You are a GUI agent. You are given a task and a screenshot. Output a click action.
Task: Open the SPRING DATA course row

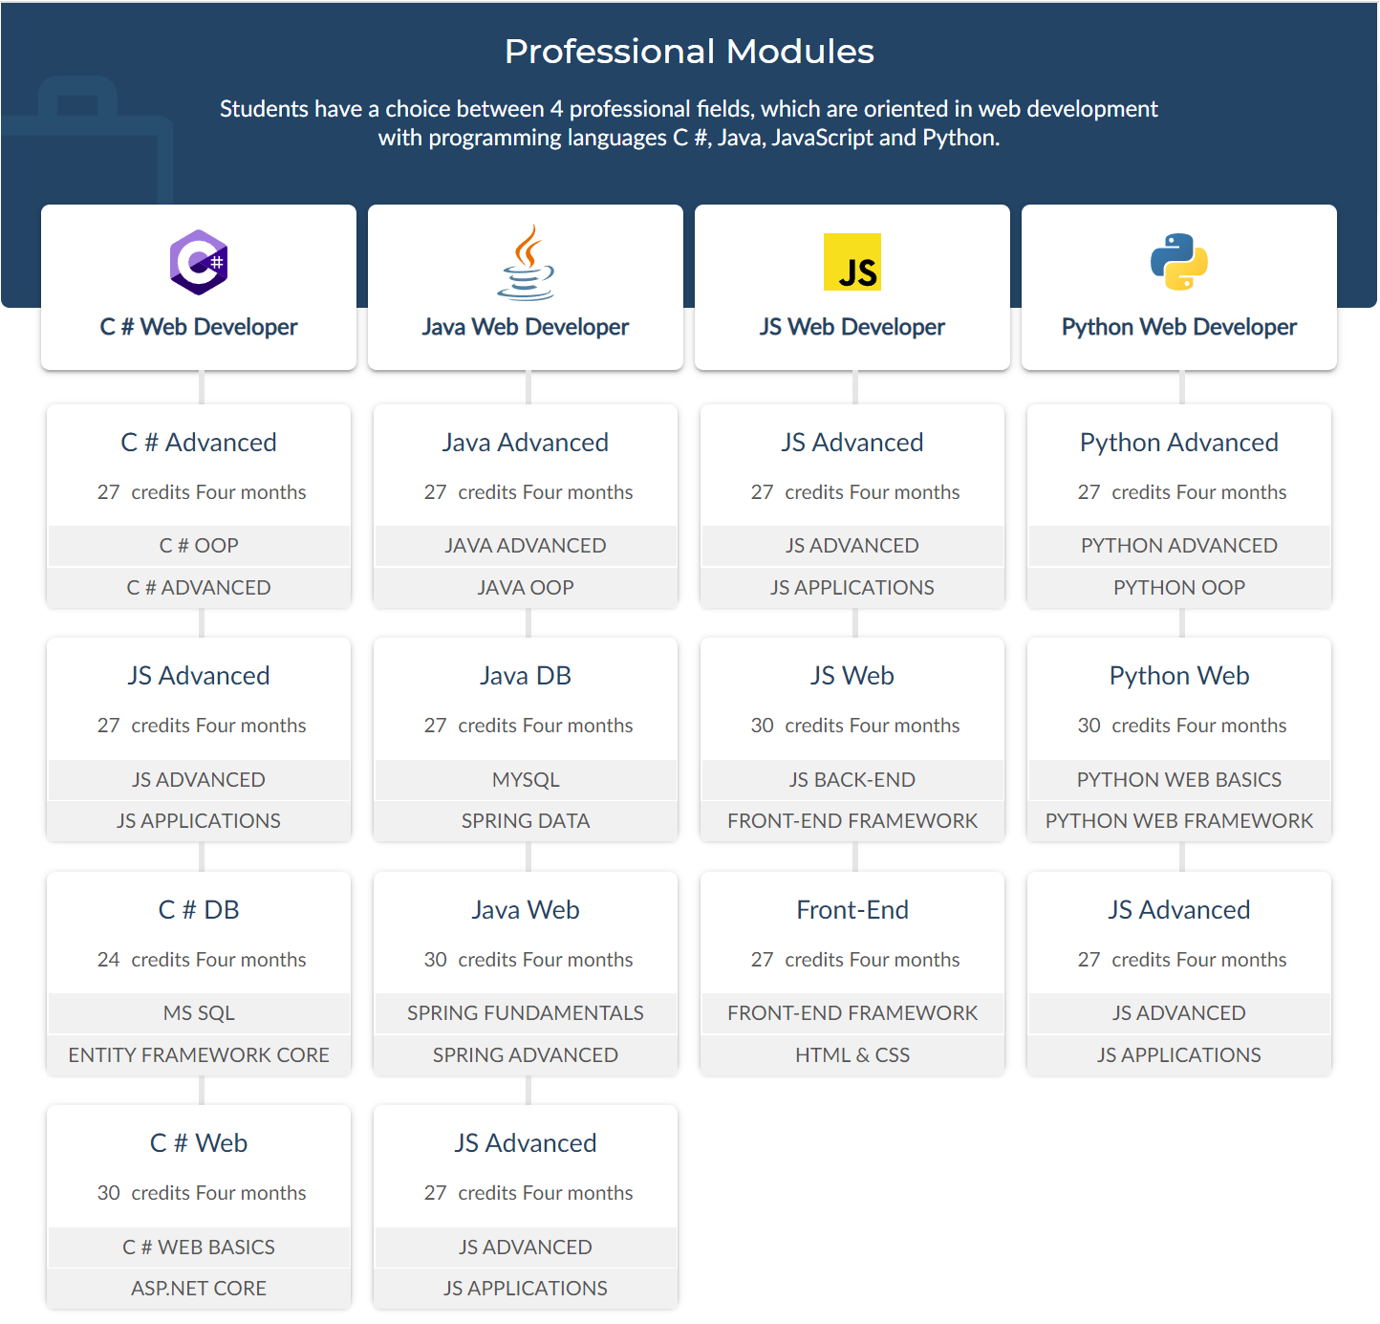click(x=526, y=821)
